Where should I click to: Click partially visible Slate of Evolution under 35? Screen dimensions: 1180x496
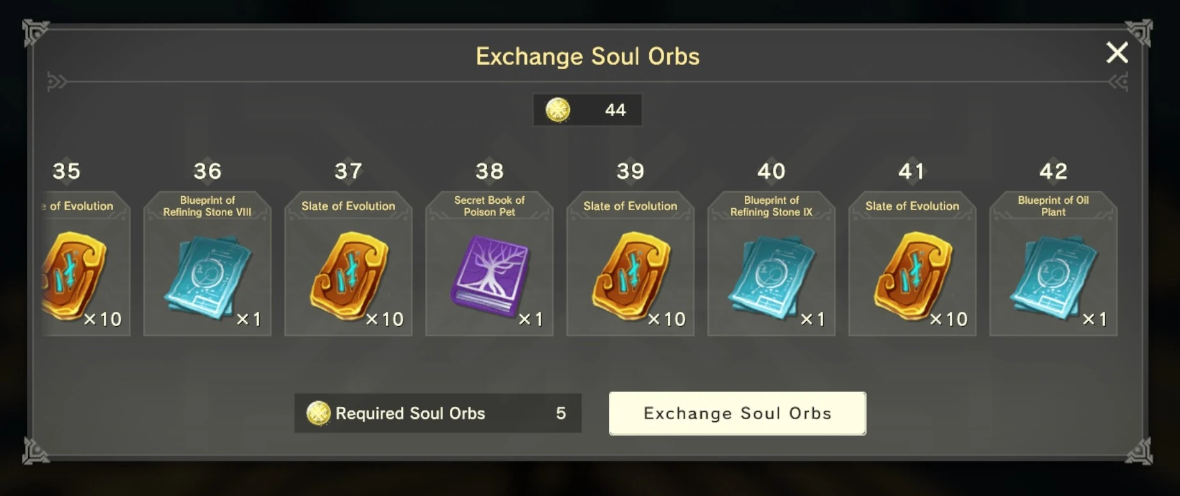tap(76, 276)
